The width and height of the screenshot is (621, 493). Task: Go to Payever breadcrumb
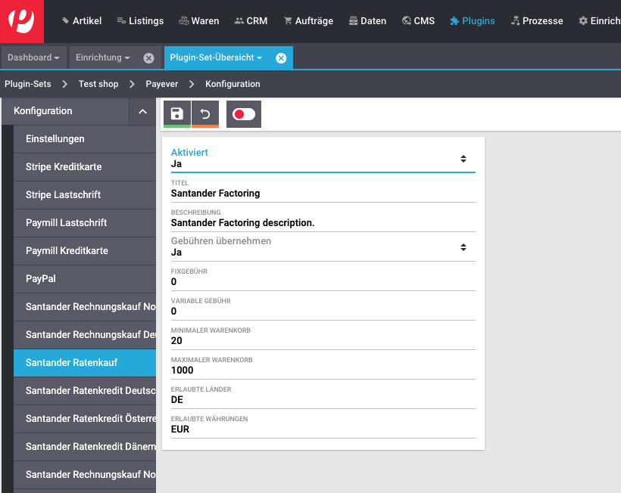[161, 84]
